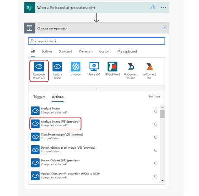Click the When a file is created title
This screenshot has width=199, height=196.
tap(66, 7)
